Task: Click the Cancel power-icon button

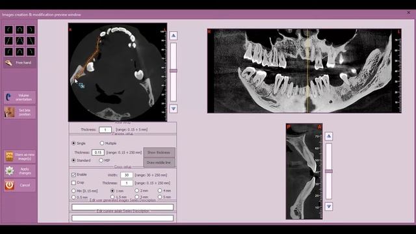Action: point(19,185)
